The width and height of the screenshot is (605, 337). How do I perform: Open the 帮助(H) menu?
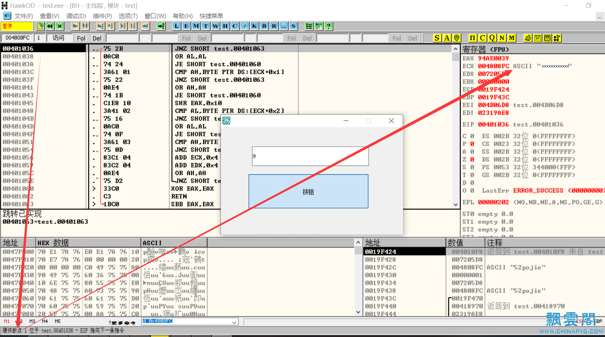tap(183, 16)
